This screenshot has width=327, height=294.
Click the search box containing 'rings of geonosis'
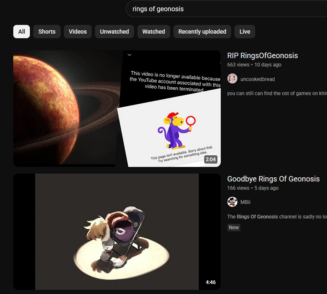click(226, 9)
